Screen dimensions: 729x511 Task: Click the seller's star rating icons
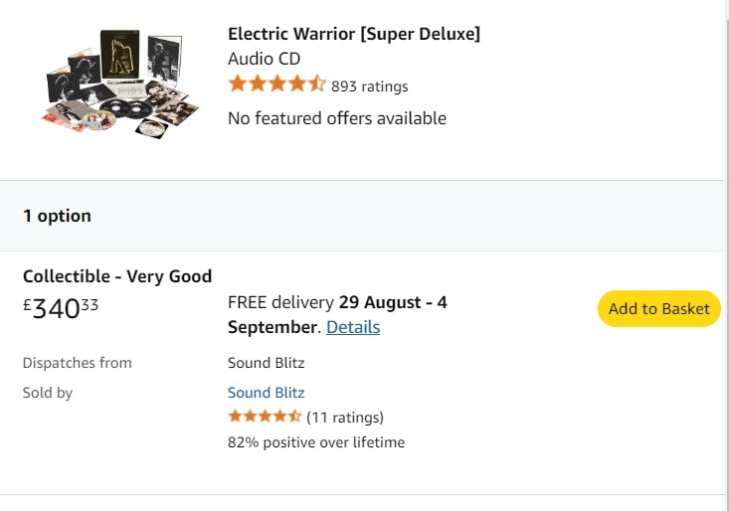pos(264,417)
